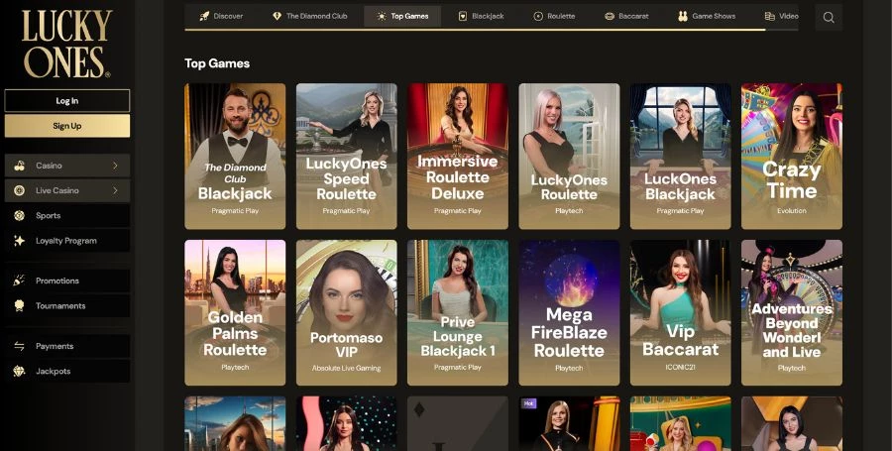The width and height of the screenshot is (892, 451).
Task: Launch Adventures Beyond Wonderland Live
Action: click(x=791, y=313)
